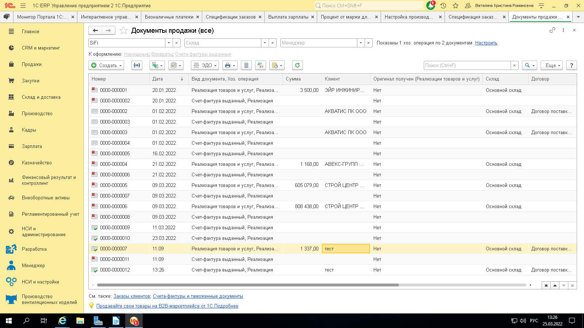Expand the ЭДО dropdown
This screenshot has height=328, width=584.
[x=205, y=65]
